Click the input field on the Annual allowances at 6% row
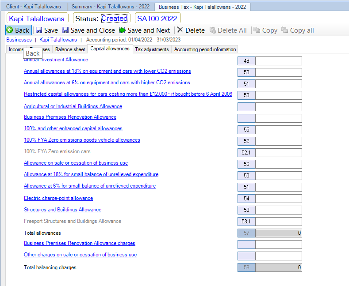 pos(279,84)
